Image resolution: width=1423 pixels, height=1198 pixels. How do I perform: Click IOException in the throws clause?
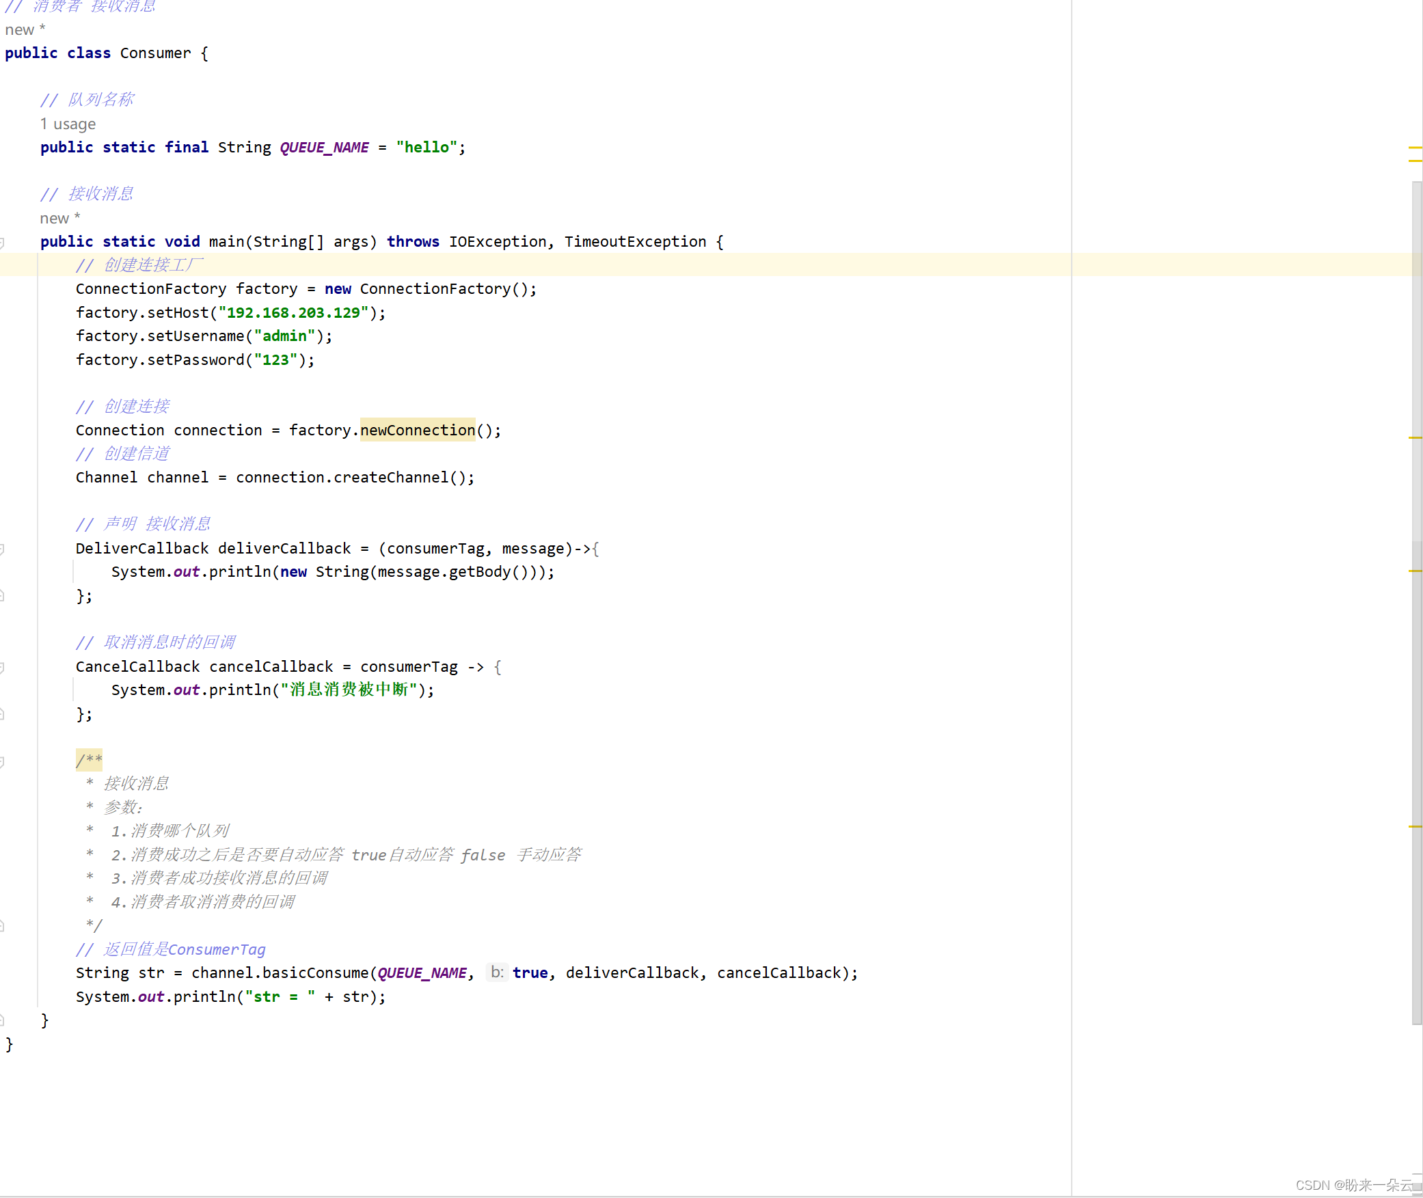click(498, 242)
